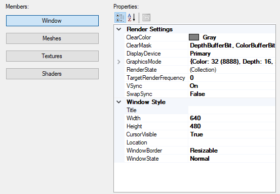Switch to Categorized property view
Viewport: 280px width, 194px height.
click(120, 18)
